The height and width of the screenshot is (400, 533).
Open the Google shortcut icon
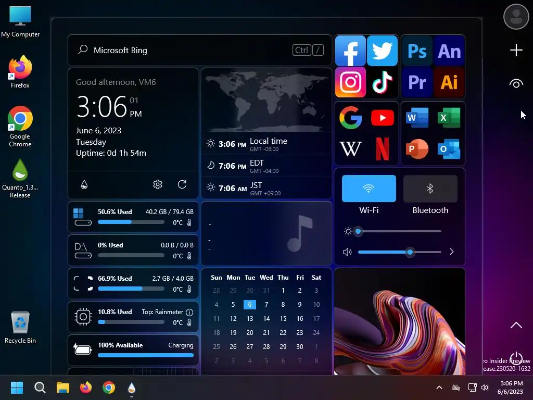[x=350, y=118]
